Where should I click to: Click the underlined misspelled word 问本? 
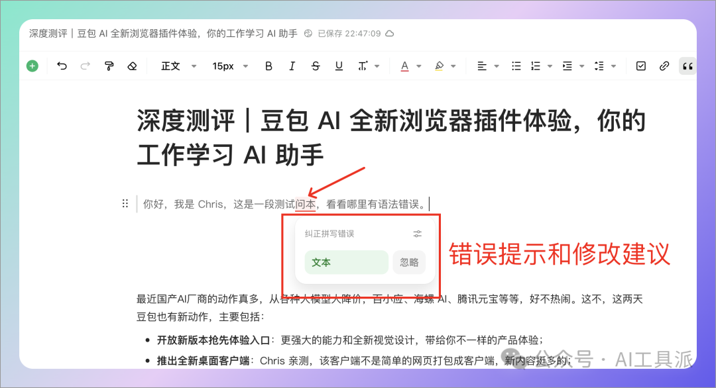pyautogui.click(x=306, y=204)
